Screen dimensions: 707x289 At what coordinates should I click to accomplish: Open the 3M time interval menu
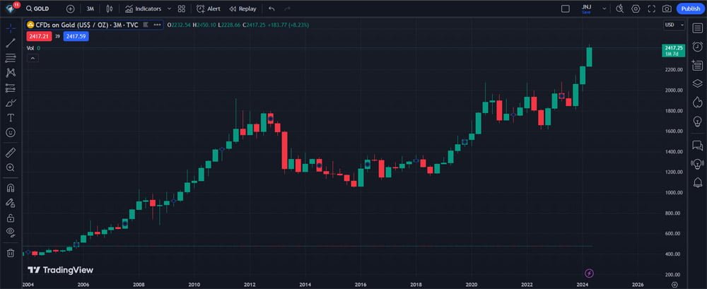tap(90, 8)
